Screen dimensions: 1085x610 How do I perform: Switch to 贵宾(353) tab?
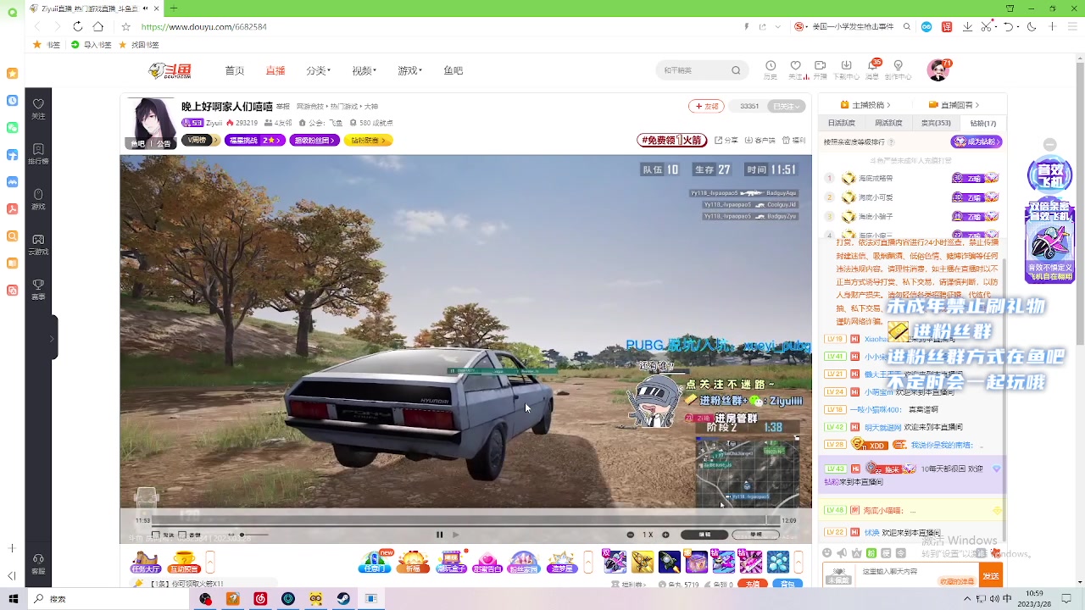coord(936,123)
